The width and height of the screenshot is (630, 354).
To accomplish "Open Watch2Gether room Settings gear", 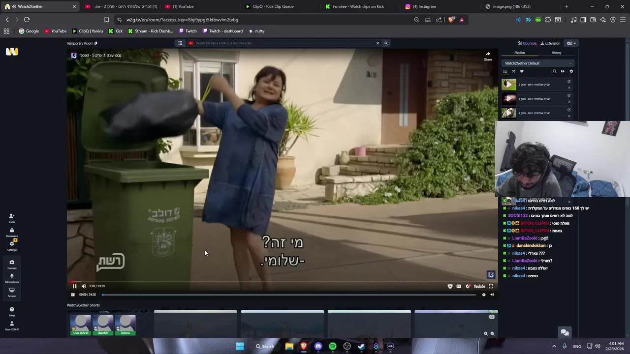I will [x=12, y=245].
